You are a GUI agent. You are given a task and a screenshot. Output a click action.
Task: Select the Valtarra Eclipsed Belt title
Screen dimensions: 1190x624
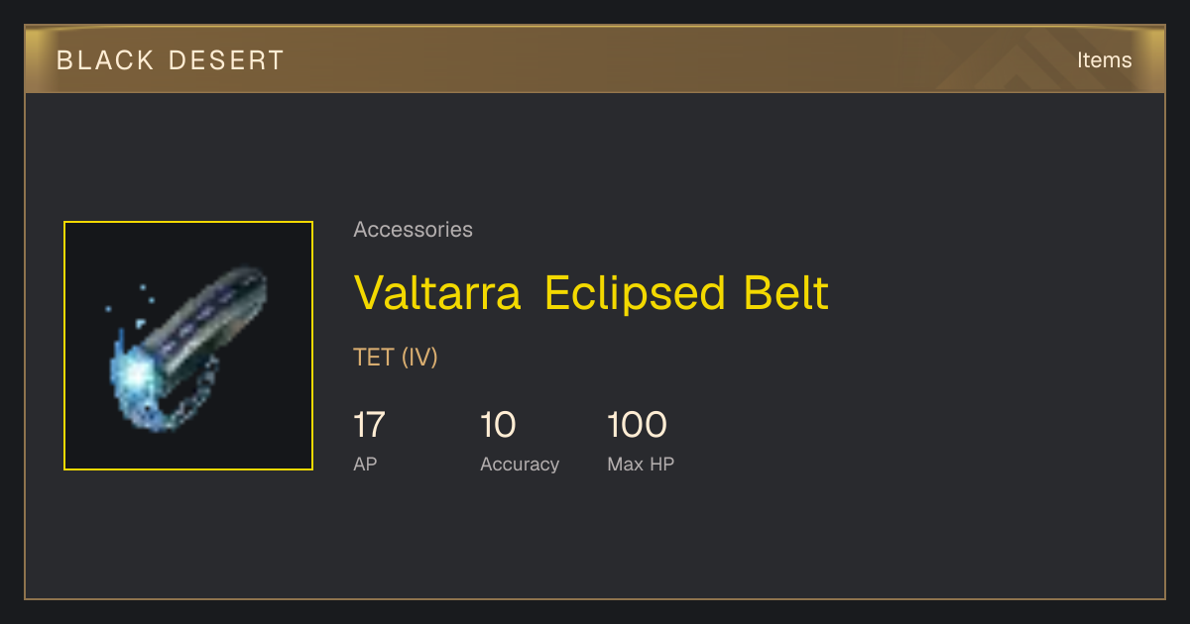591,293
